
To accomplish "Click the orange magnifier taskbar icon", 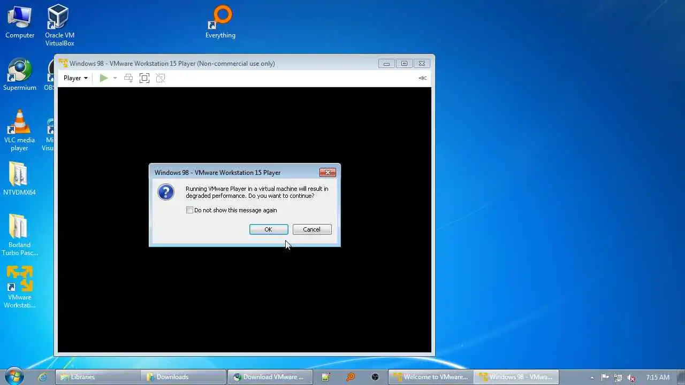I will click(351, 377).
